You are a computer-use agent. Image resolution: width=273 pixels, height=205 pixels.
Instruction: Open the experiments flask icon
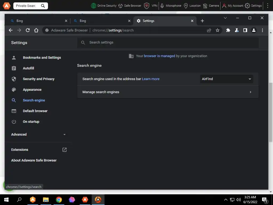coord(237,30)
